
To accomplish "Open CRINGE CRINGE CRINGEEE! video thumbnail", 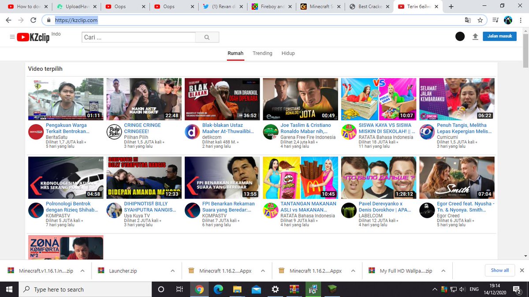I will click(x=144, y=99).
